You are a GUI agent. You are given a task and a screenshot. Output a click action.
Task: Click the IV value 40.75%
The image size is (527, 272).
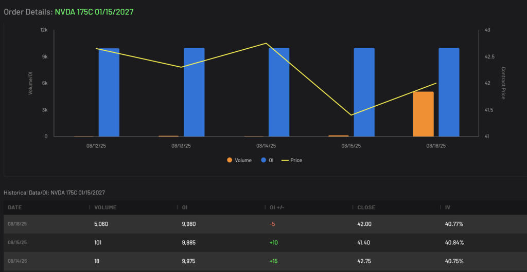pyautogui.click(x=454, y=261)
